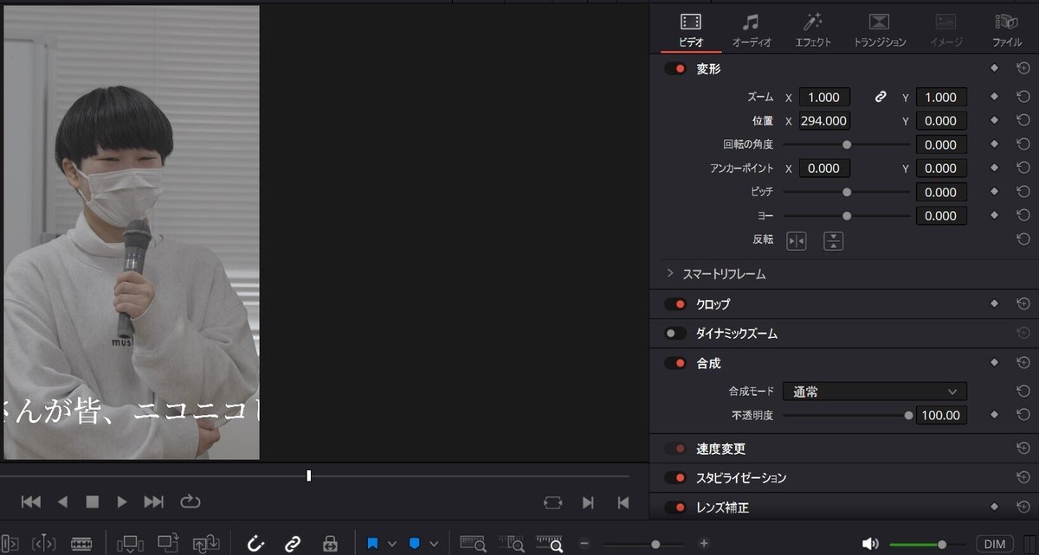
Task: Add keyframe for the 不透明度 value
Action: tap(995, 415)
